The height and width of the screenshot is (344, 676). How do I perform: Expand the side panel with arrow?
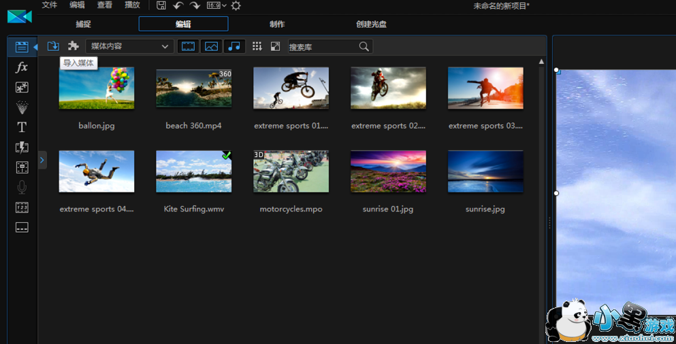[42, 160]
